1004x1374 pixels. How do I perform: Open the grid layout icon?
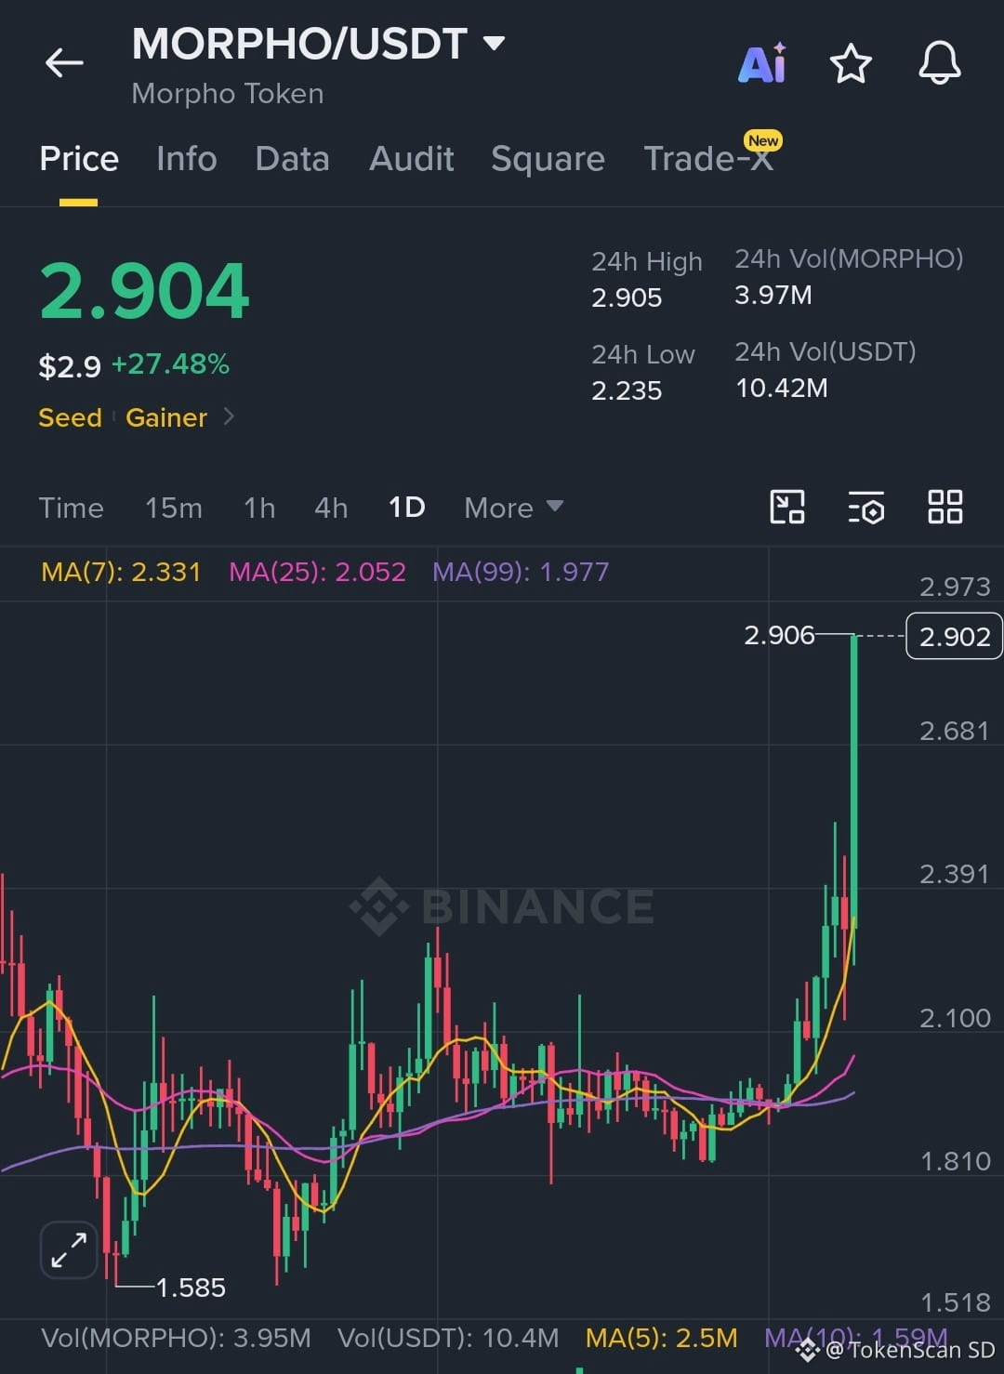[x=945, y=508]
